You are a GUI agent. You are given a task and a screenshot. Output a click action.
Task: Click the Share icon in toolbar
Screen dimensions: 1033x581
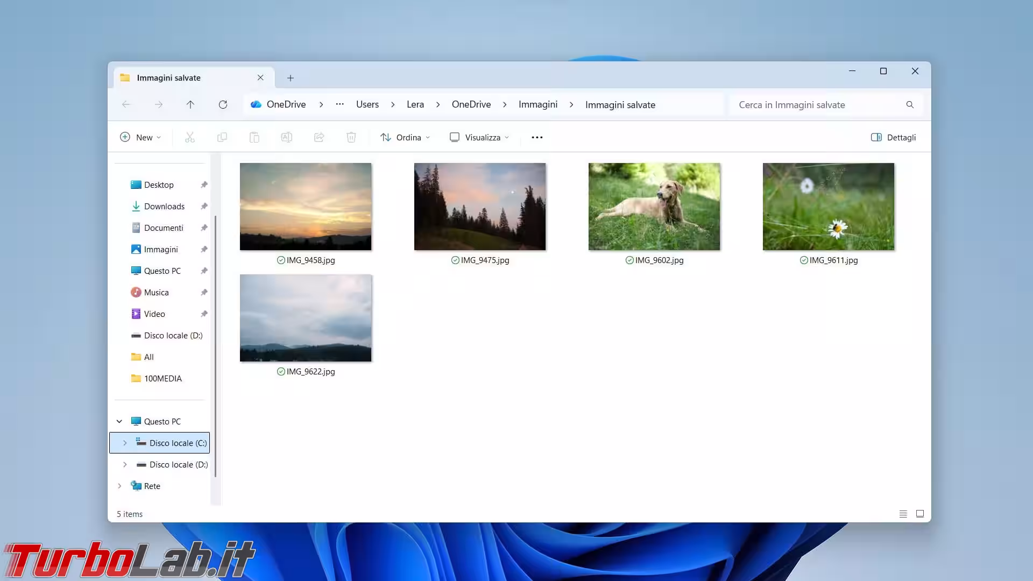click(x=319, y=137)
